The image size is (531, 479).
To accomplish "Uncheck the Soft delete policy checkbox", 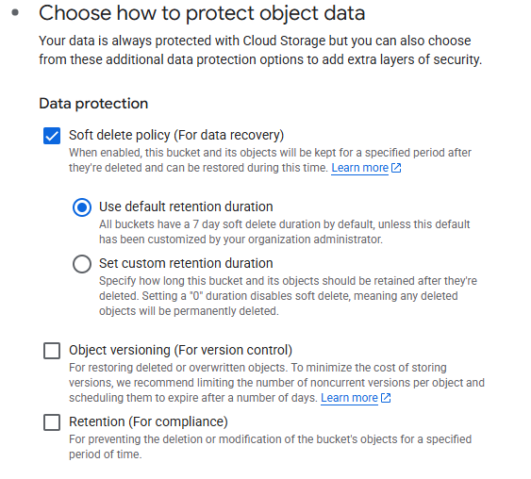I will 52,136.
